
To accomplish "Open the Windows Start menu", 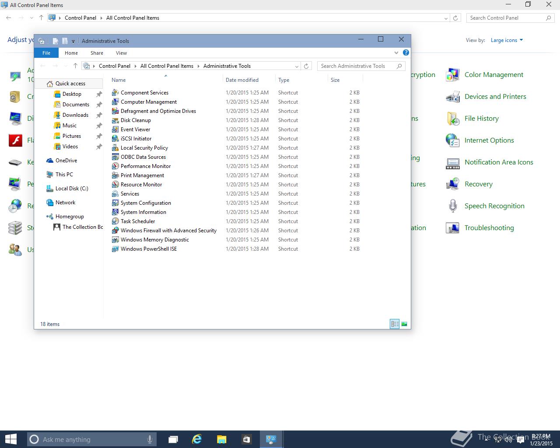I will pyautogui.click(x=10, y=439).
